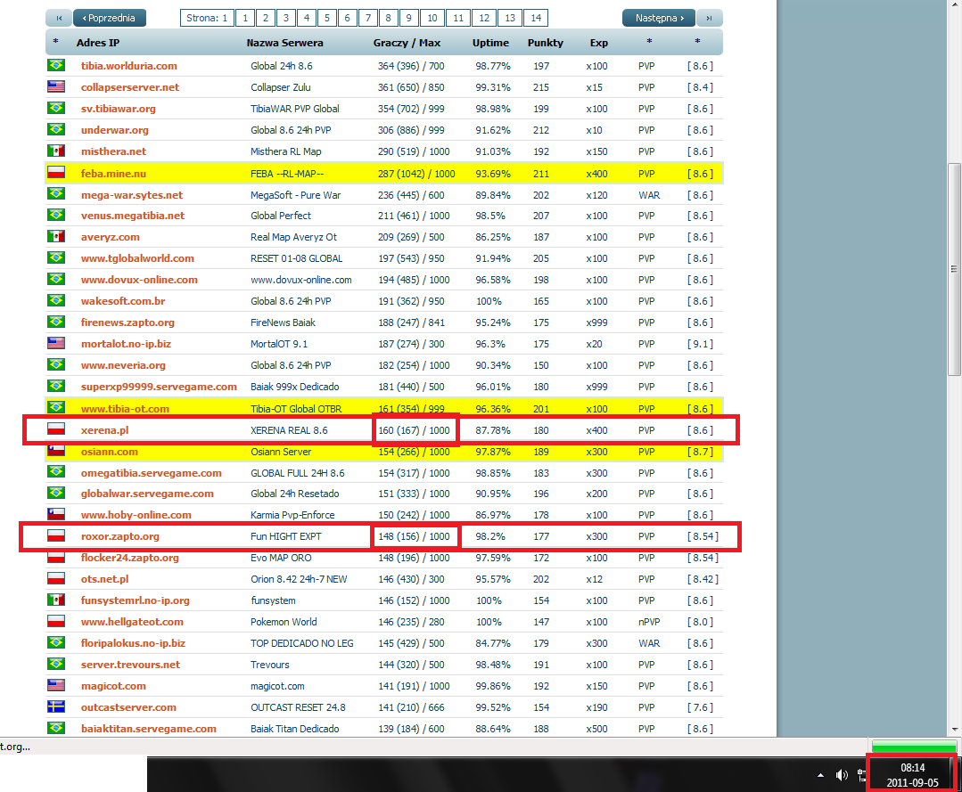The image size is (962, 792).
Task: Open the taskbar clock showing 08:14
Action: tap(912, 775)
